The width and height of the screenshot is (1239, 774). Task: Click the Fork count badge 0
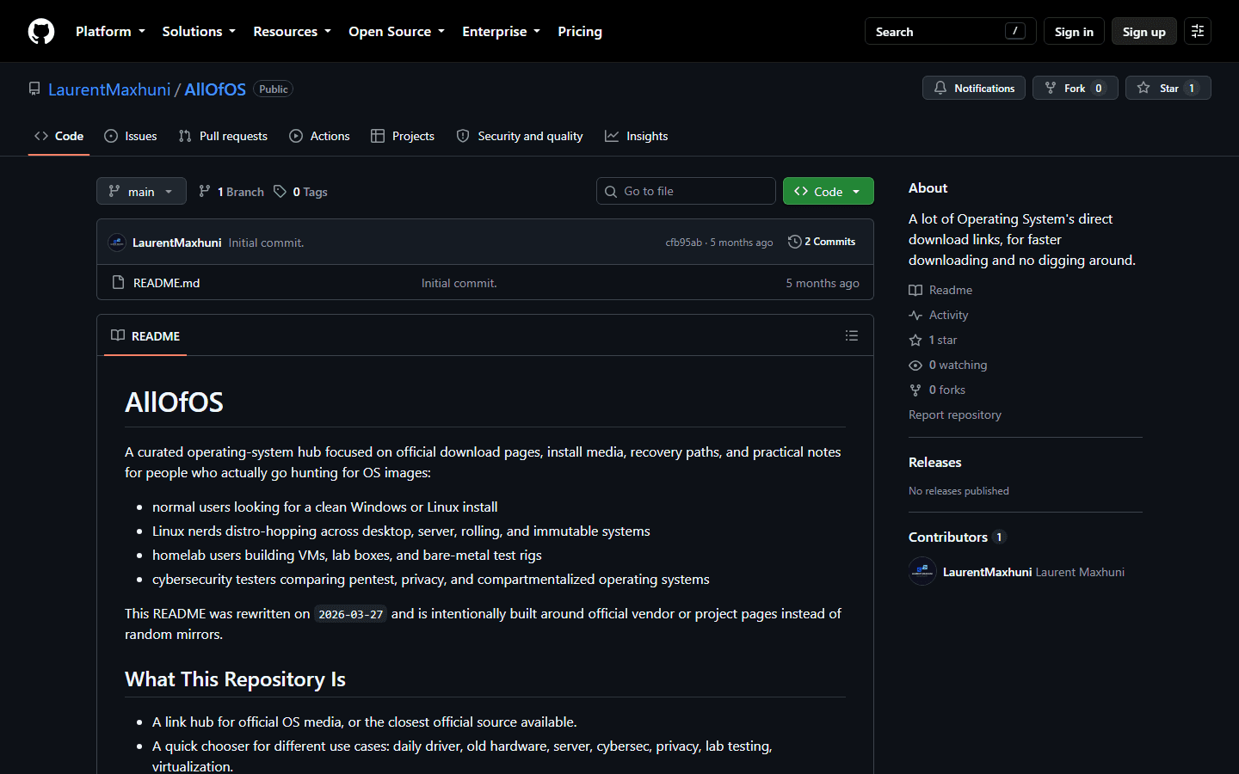click(x=1099, y=88)
